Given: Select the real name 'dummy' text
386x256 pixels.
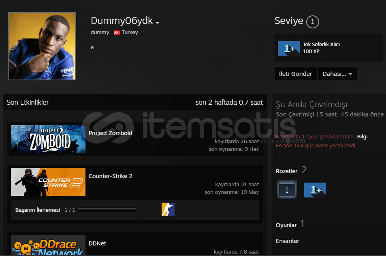Looking at the screenshot, I should tap(100, 32).
